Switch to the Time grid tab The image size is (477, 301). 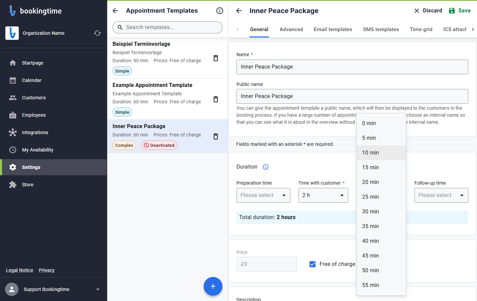click(421, 29)
